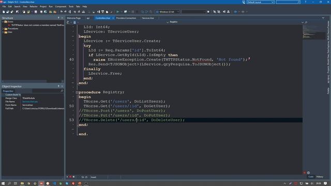Click the Structure panel horizontal scrollbar

tap(33, 81)
